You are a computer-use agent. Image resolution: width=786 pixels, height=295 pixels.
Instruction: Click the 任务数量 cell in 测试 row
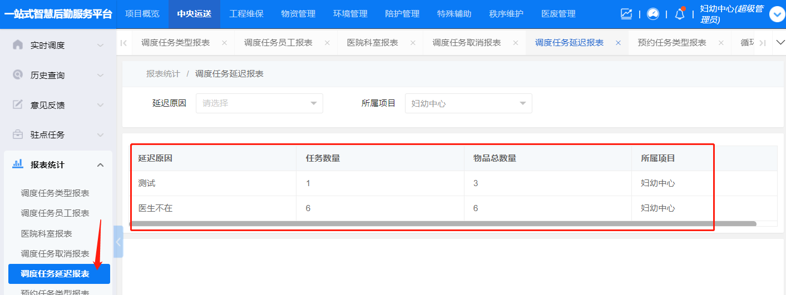380,183
